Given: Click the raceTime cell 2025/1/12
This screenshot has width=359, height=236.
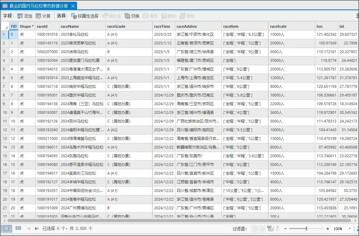Looking at the screenshot, I should coord(164,43).
